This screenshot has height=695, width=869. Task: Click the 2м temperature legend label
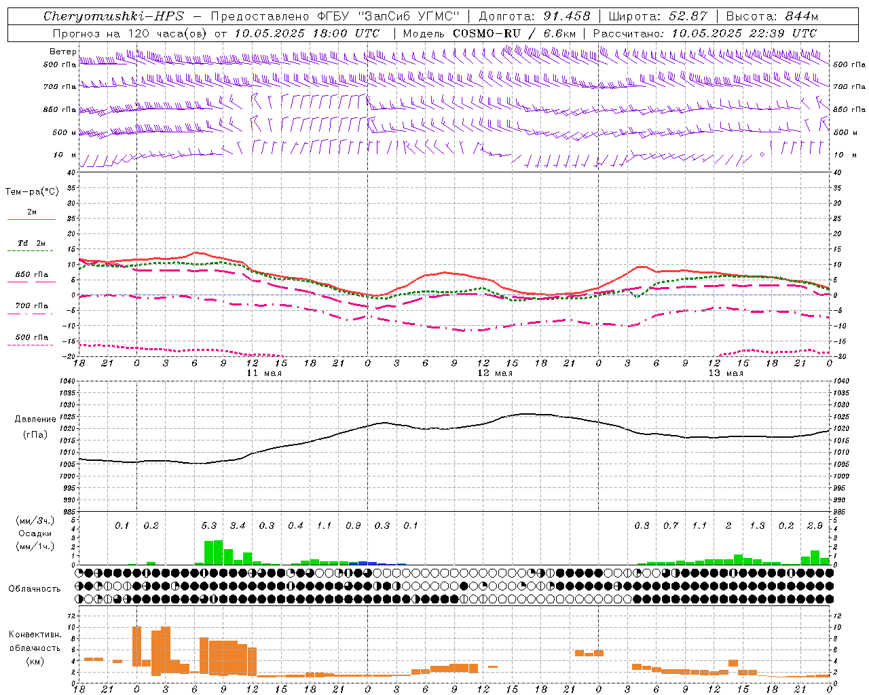click(x=32, y=212)
